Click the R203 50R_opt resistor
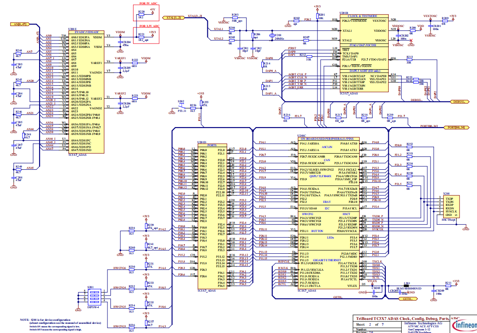Screen dimensions: 477x333 [235, 18]
